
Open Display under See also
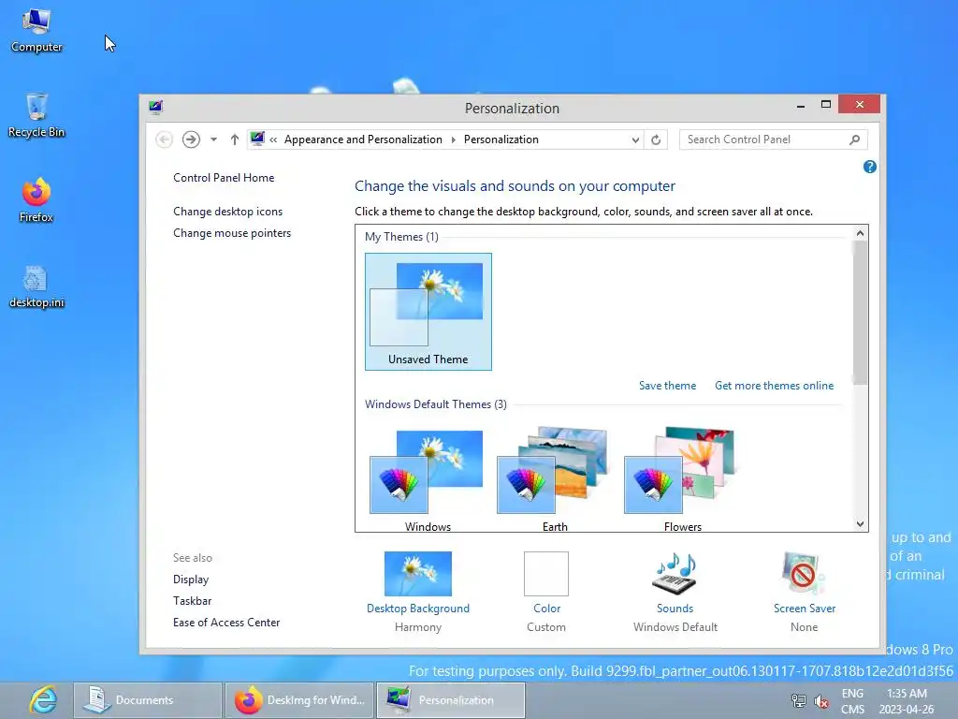(191, 579)
